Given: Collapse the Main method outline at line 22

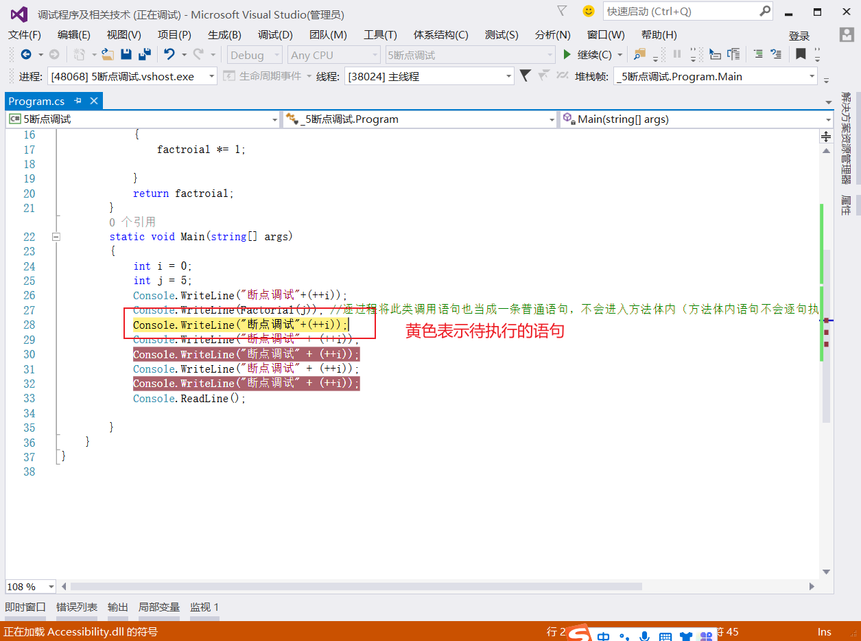Looking at the screenshot, I should (x=56, y=237).
